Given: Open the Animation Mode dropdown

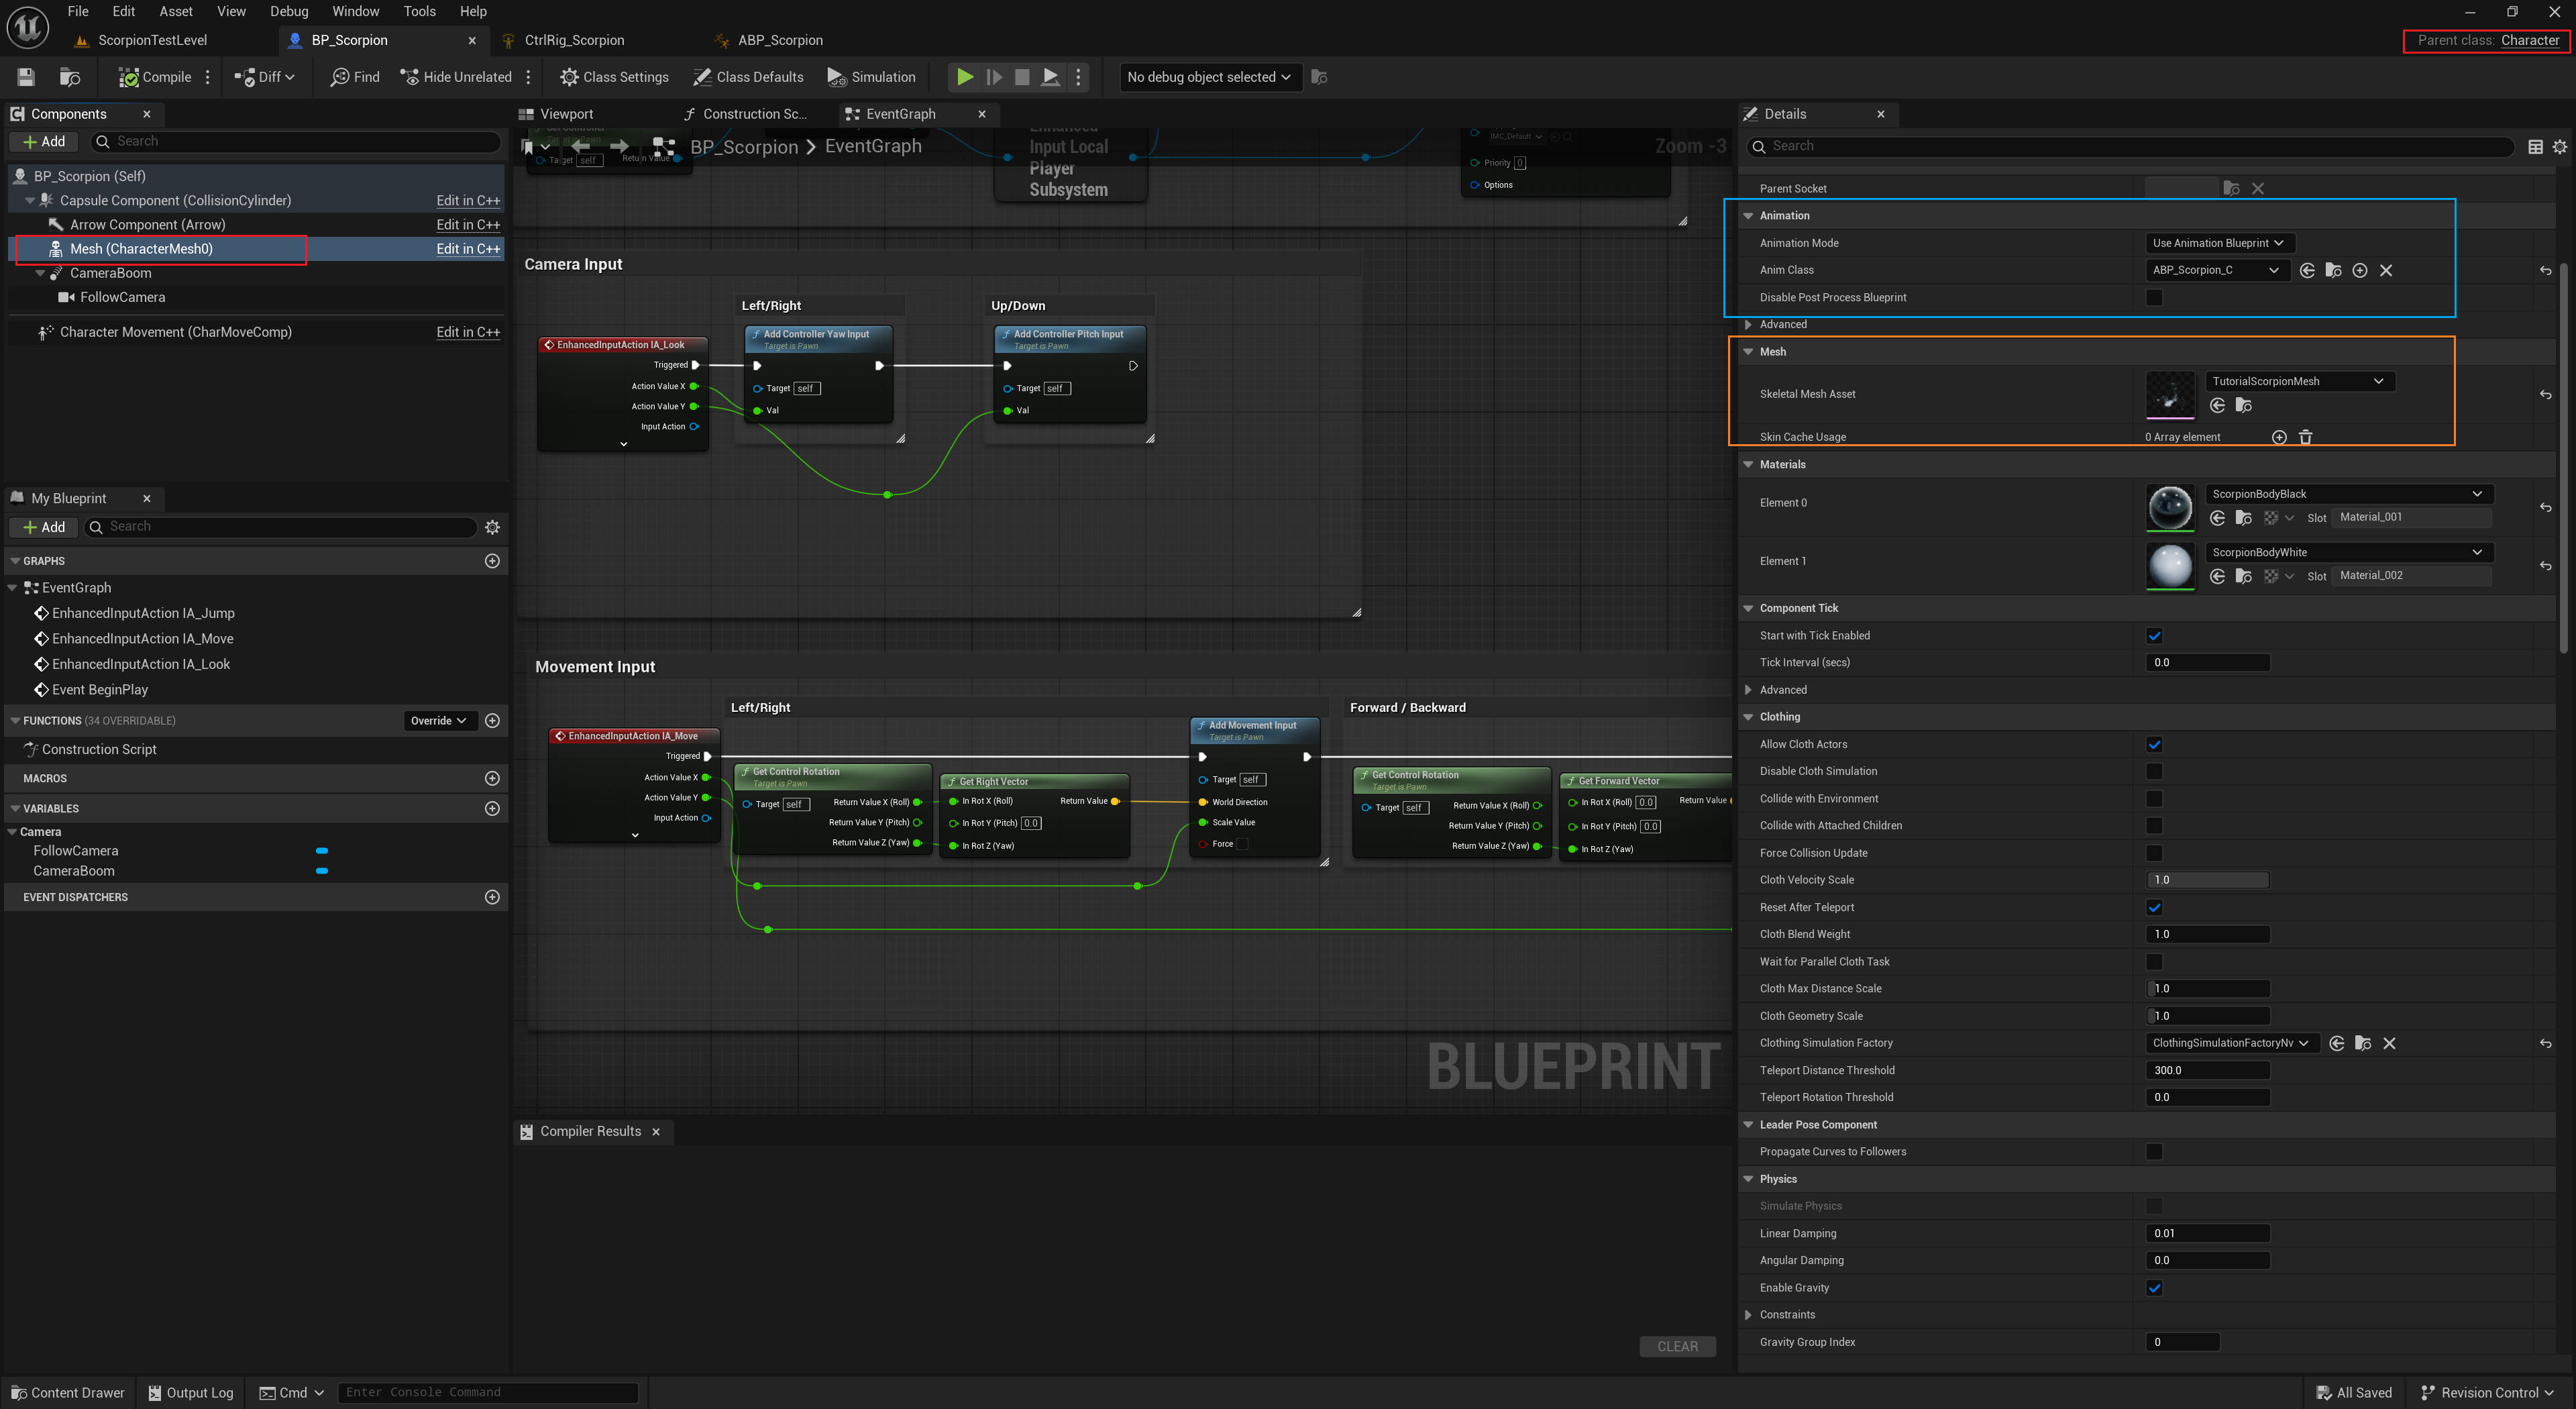Looking at the screenshot, I should pos(2219,243).
